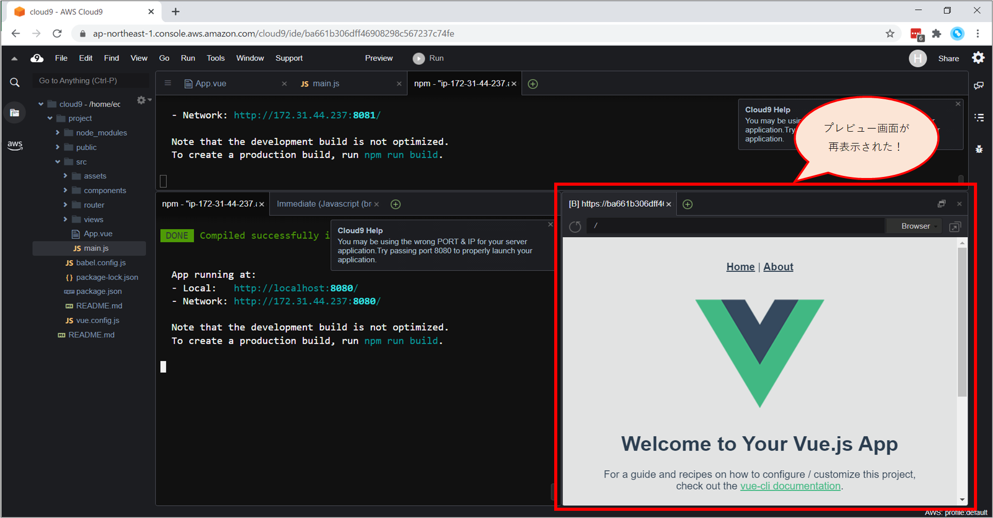The image size is (993, 518).
Task: Add new tab in top editor pane
Action: coord(533,84)
